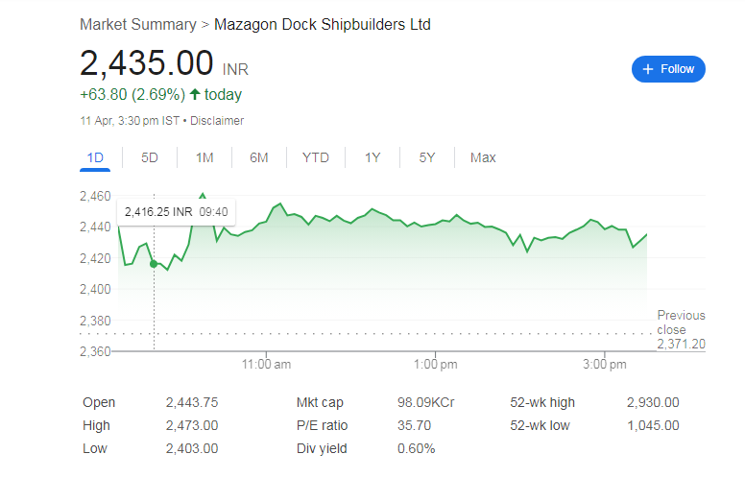
Task: Click the 11:00 am axis label
Action: (x=267, y=365)
